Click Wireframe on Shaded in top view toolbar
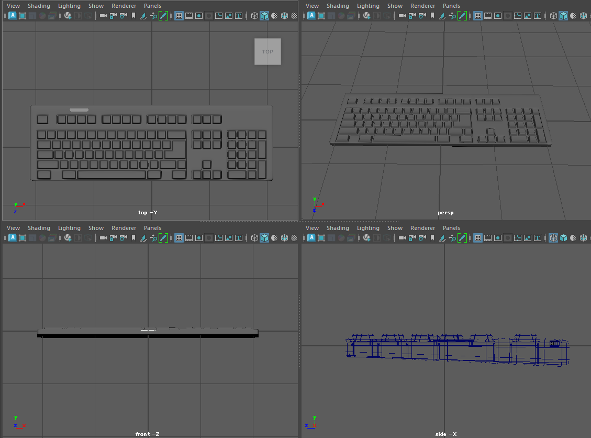 coord(285,16)
